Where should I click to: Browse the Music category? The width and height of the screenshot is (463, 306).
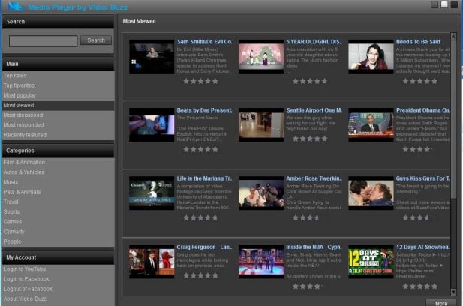[11, 182]
